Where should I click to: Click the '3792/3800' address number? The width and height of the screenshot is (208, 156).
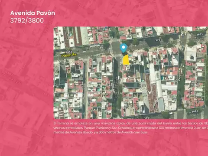[x=27, y=20]
